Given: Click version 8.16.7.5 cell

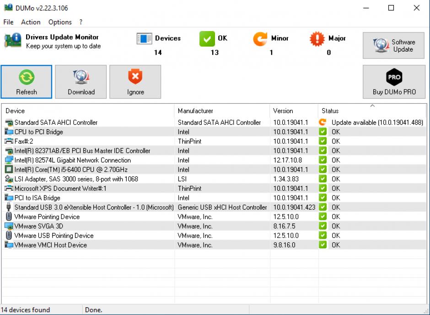Looking at the screenshot, I should click(284, 226).
